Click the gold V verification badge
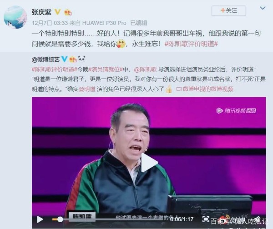 coord(58,12)
